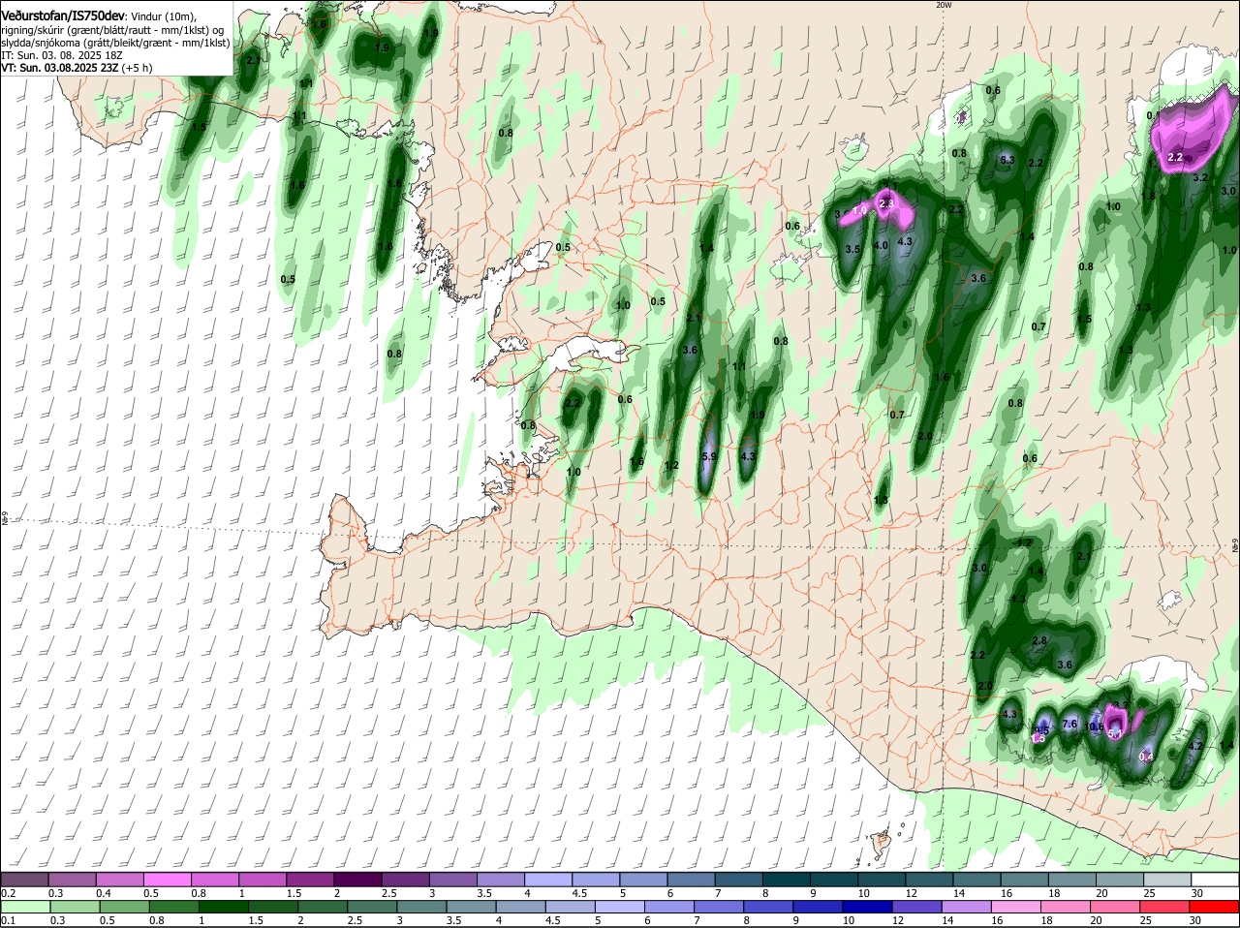Click the 25 red swatch in lower legend row
Image resolution: width=1240 pixels, height=928 pixels.
click(1164, 907)
